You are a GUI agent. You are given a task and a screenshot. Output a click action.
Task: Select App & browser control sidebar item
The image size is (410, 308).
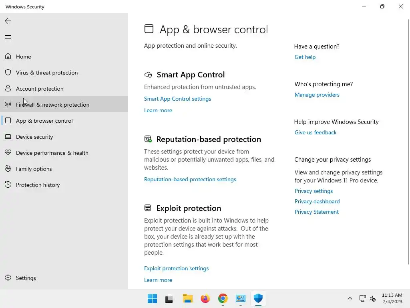coord(64,120)
